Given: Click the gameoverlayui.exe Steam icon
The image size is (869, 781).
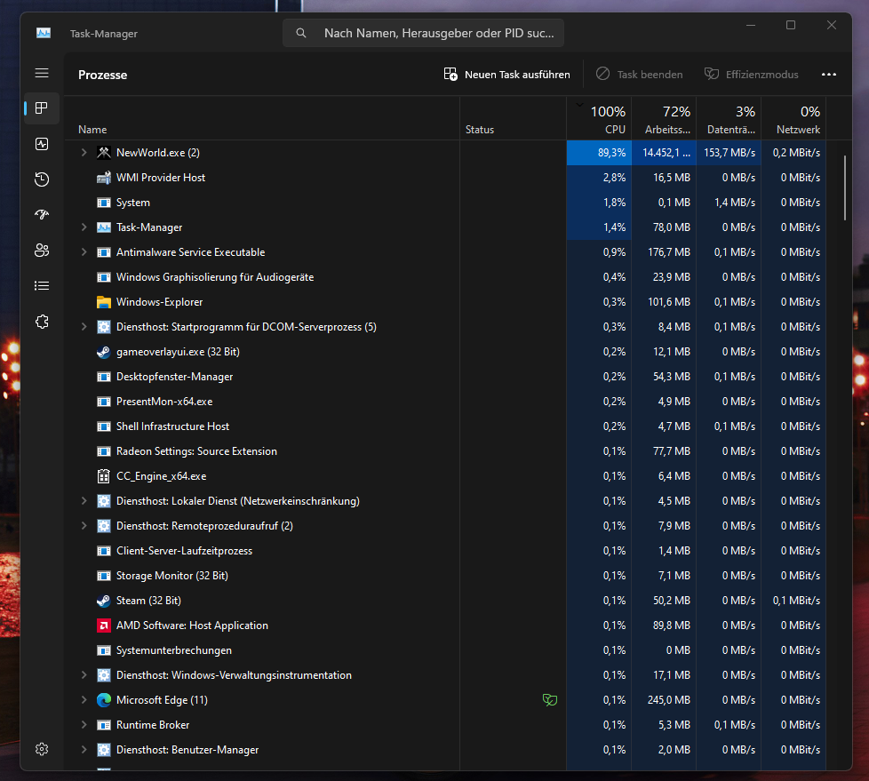Looking at the screenshot, I should [104, 352].
